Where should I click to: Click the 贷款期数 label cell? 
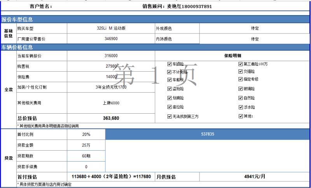42,156
